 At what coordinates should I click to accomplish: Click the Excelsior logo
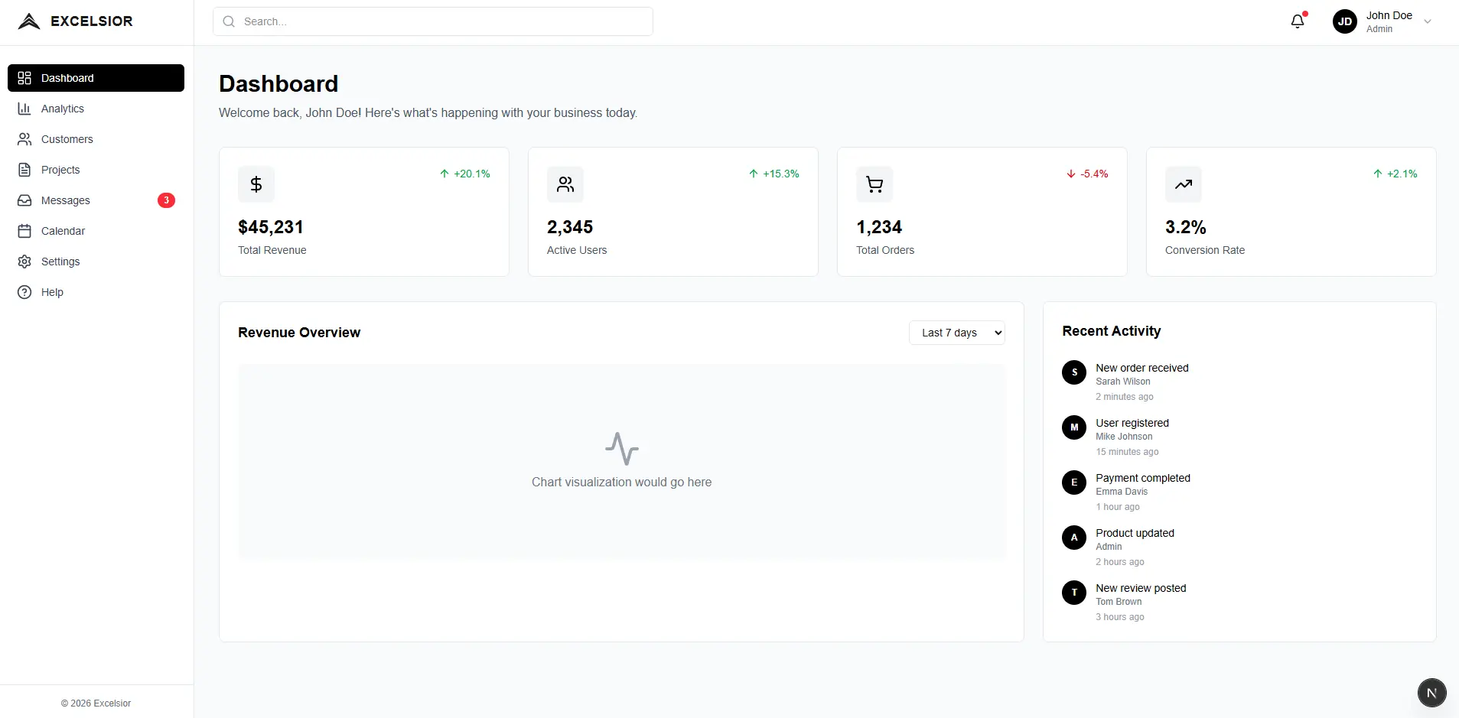(x=75, y=21)
